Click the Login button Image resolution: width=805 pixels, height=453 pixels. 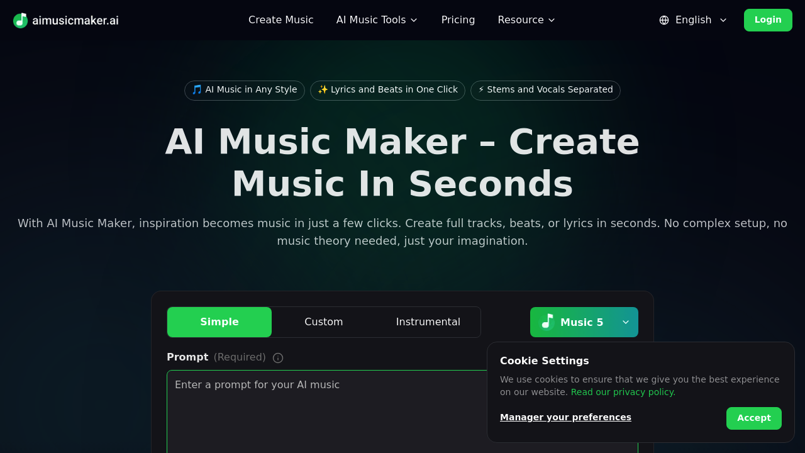[768, 20]
